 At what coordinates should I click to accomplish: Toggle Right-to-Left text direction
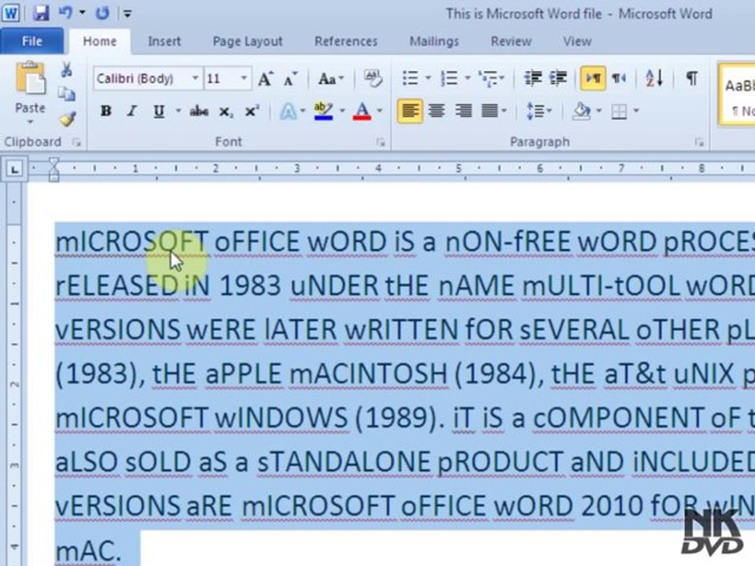pos(619,78)
